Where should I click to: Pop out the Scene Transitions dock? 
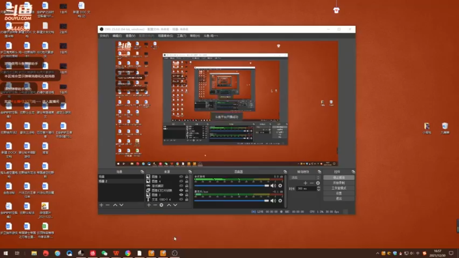tap(320, 171)
